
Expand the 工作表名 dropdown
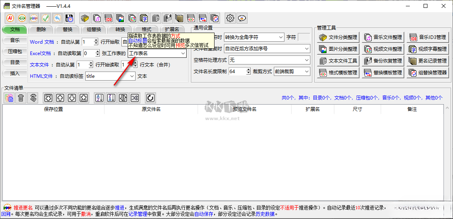pyautogui.click(x=183, y=53)
